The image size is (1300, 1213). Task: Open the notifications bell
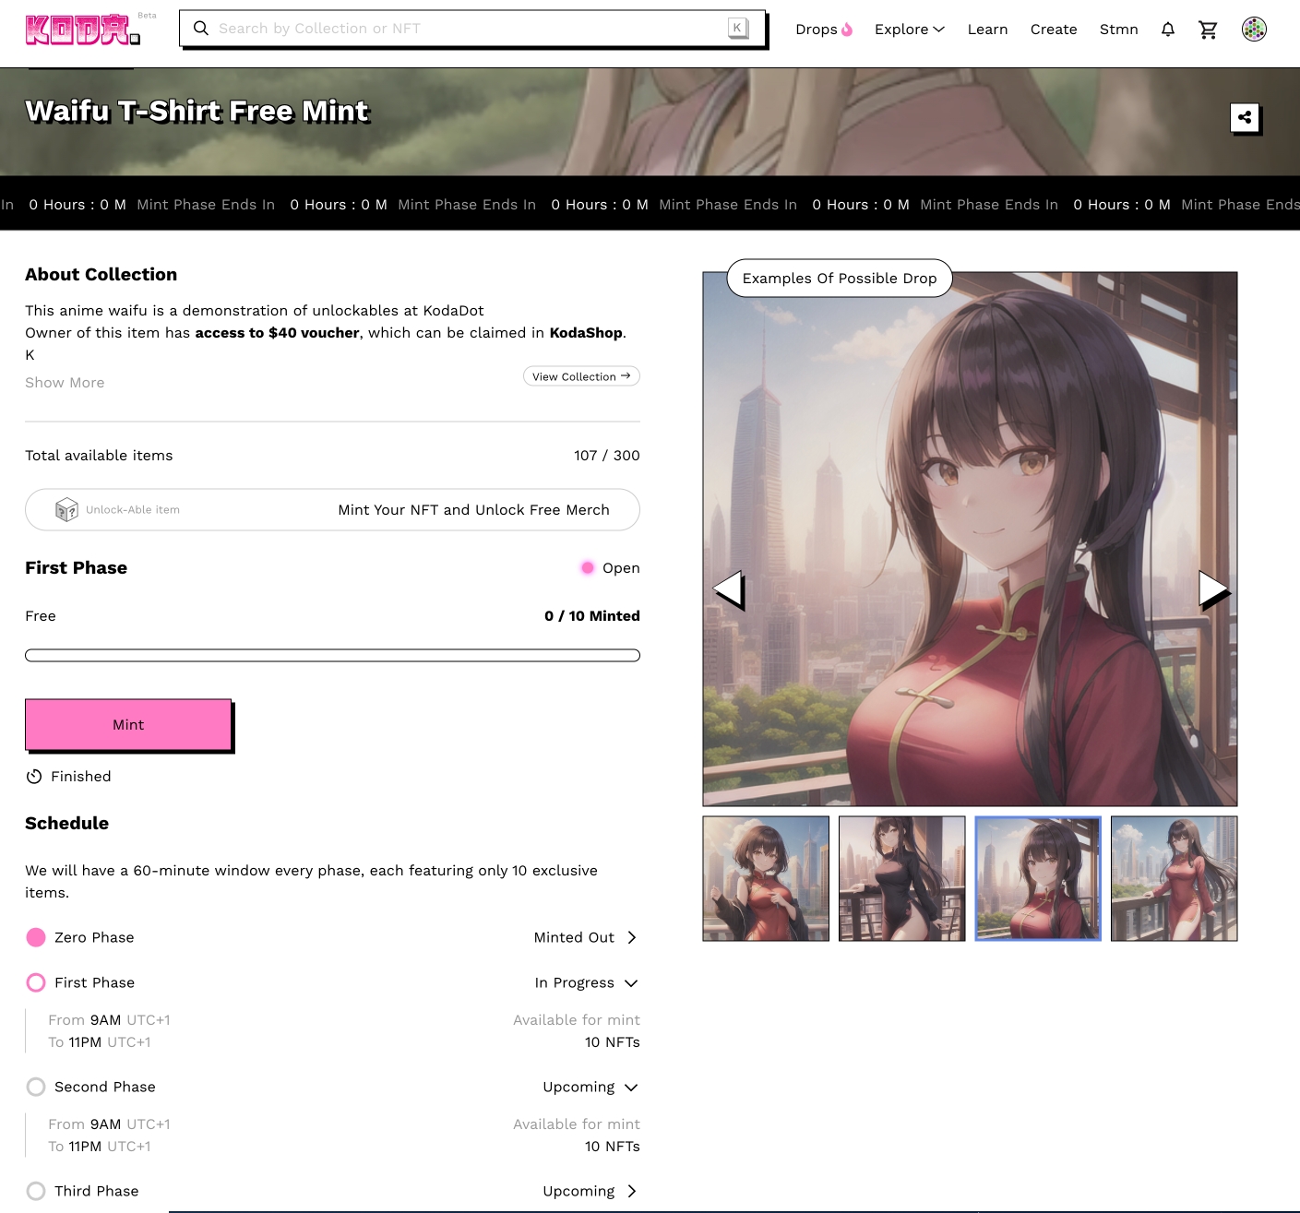tap(1167, 30)
